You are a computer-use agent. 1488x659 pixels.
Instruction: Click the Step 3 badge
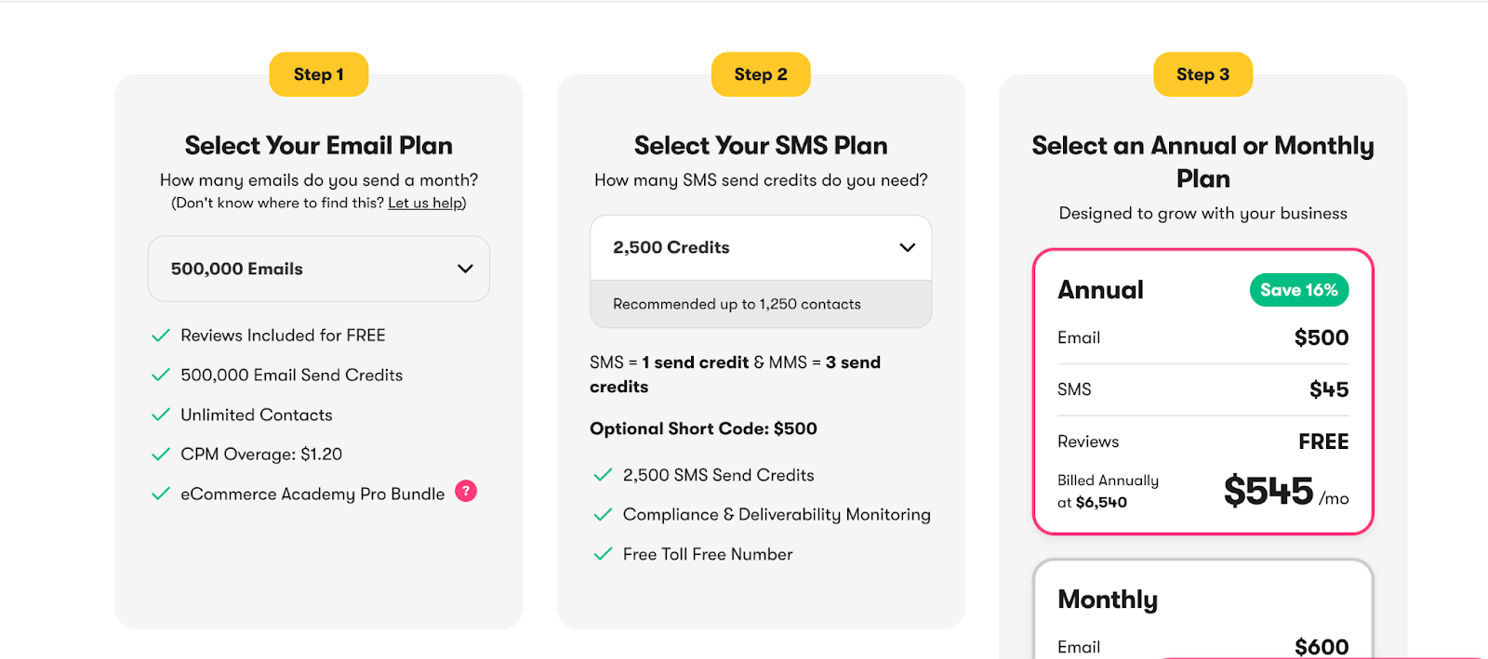[x=1202, y=74]
